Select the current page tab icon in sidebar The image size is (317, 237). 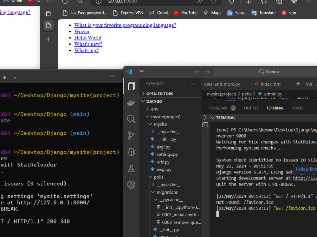coord(48,25)
